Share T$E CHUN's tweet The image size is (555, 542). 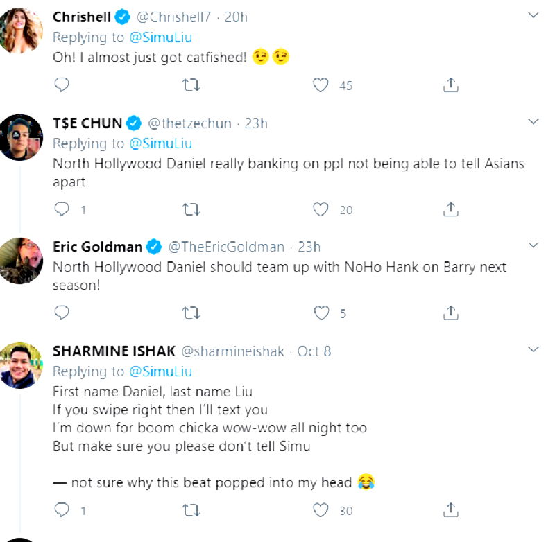[451, 209]
